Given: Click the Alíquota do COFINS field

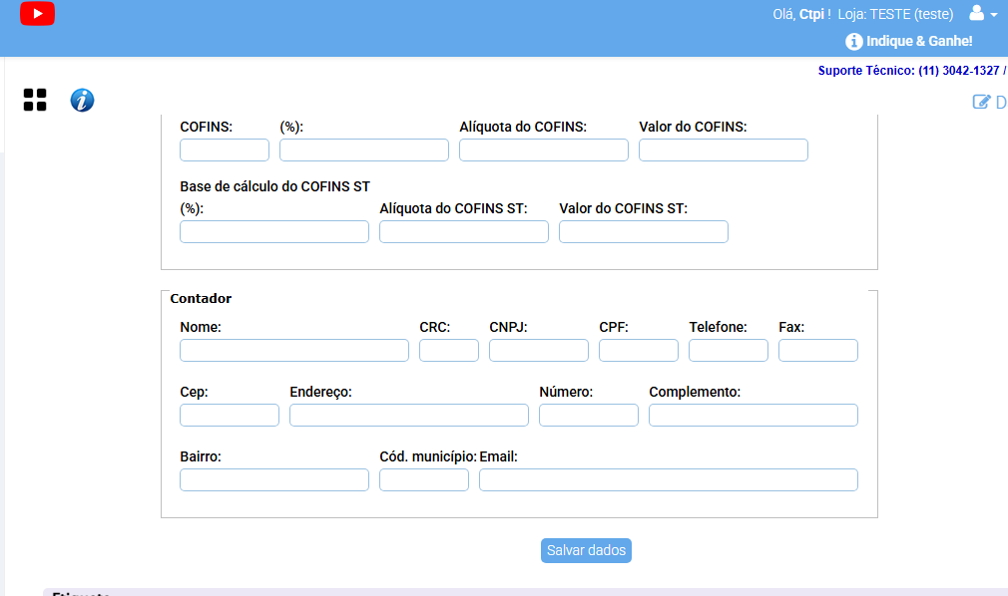Looking at the screenshot, I should pos(543,149).
